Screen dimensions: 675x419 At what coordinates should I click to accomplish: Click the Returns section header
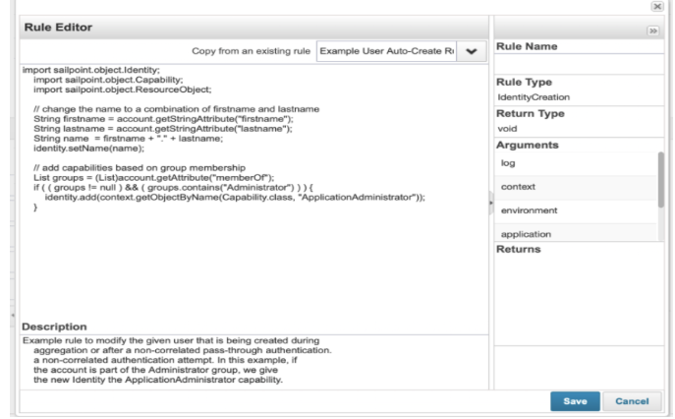(x=519, y=250)
